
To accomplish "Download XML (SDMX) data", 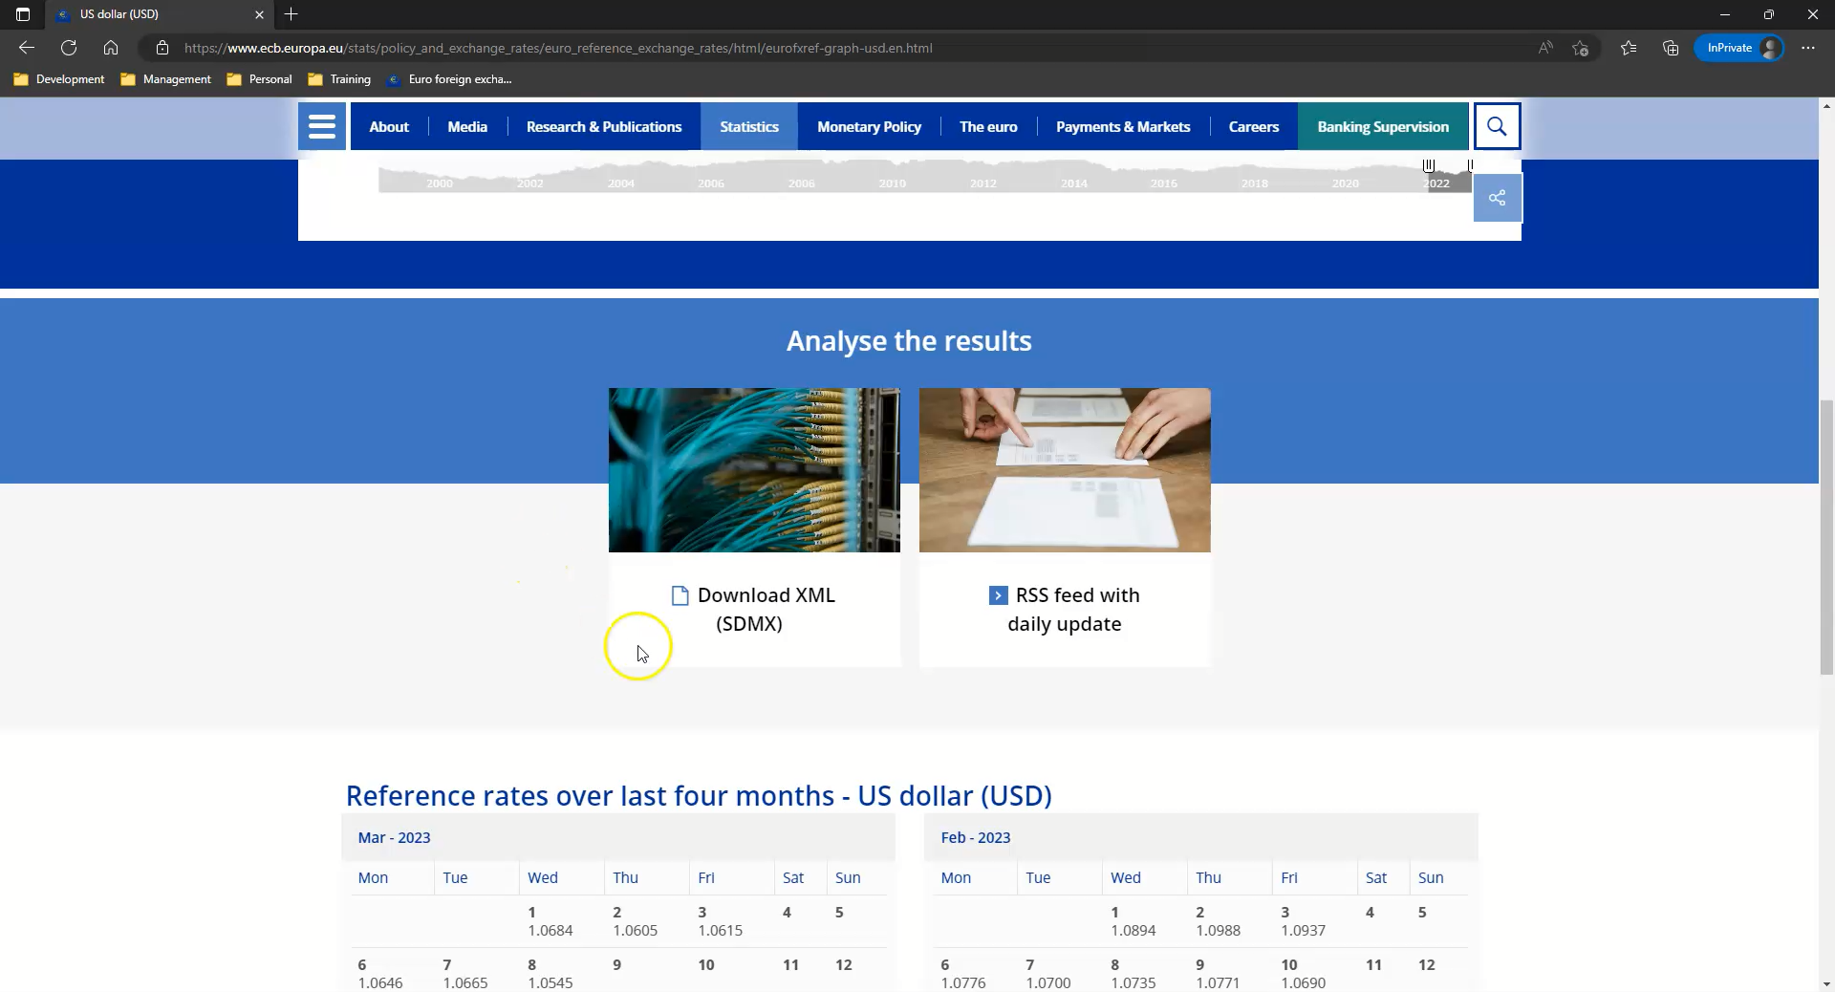I will [754, 609].
